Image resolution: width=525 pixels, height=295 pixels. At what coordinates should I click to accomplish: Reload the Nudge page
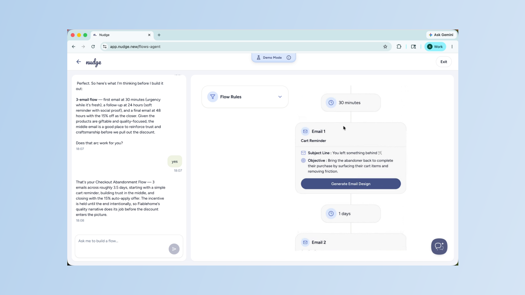tap(93, 47)
